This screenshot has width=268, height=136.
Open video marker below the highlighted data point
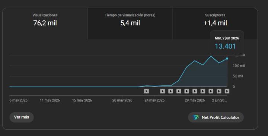[x=227, y=91]
